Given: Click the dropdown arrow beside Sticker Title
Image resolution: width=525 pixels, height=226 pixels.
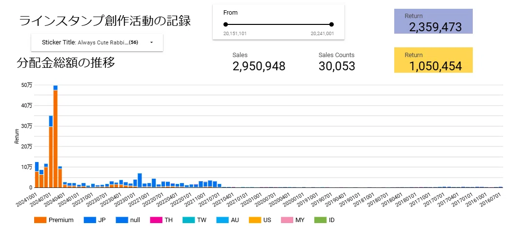Looking at the screenshot, I should 151,42.
